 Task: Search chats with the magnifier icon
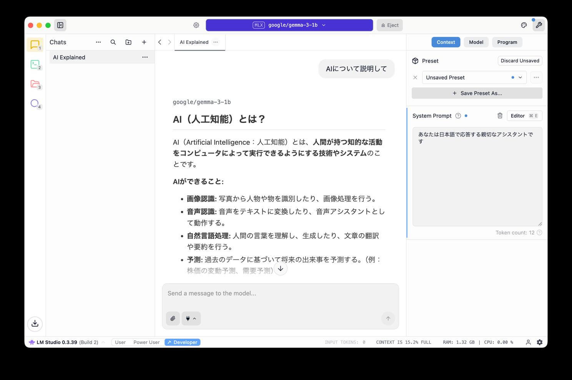(x=113, y=42)
